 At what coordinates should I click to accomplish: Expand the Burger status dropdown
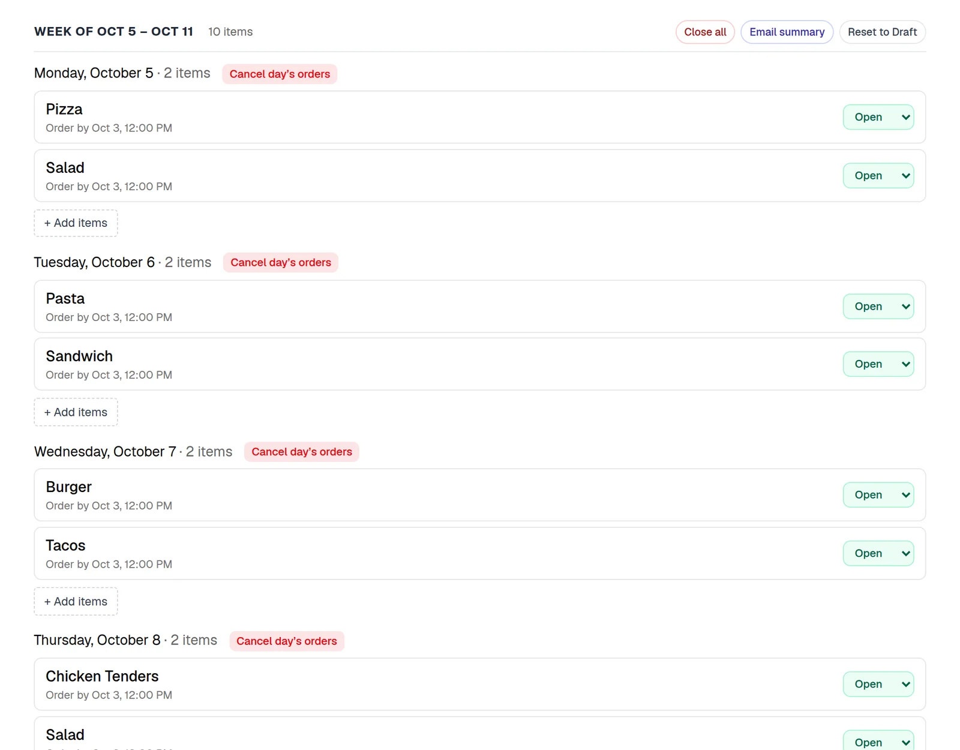pyautogui.click(x=878, y=495)
